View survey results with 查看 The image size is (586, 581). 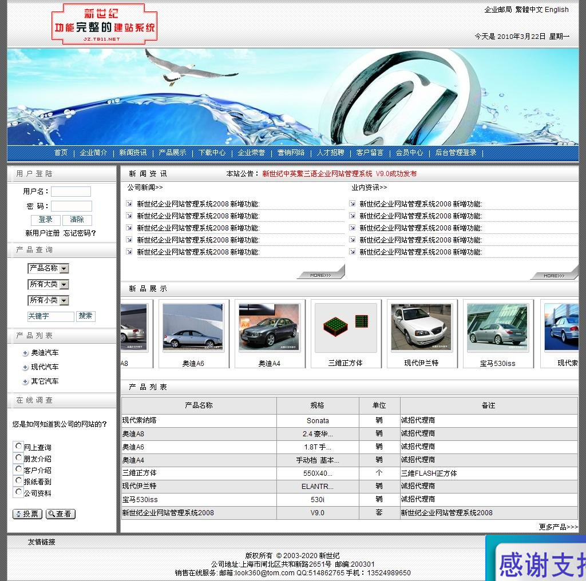coord(61,514)
